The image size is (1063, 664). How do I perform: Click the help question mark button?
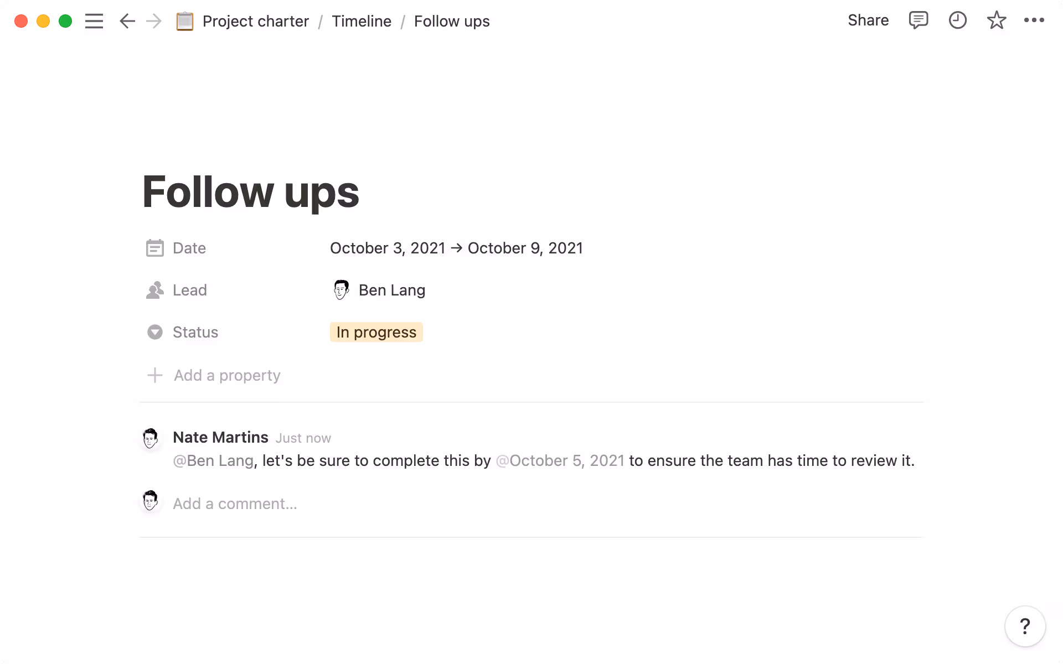coord(1026,626)
